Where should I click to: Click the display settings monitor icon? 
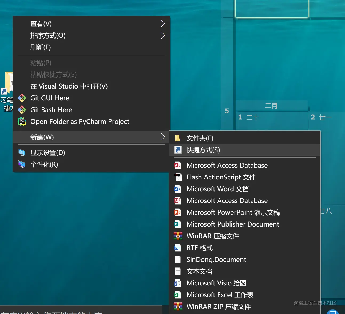(22, 153)
